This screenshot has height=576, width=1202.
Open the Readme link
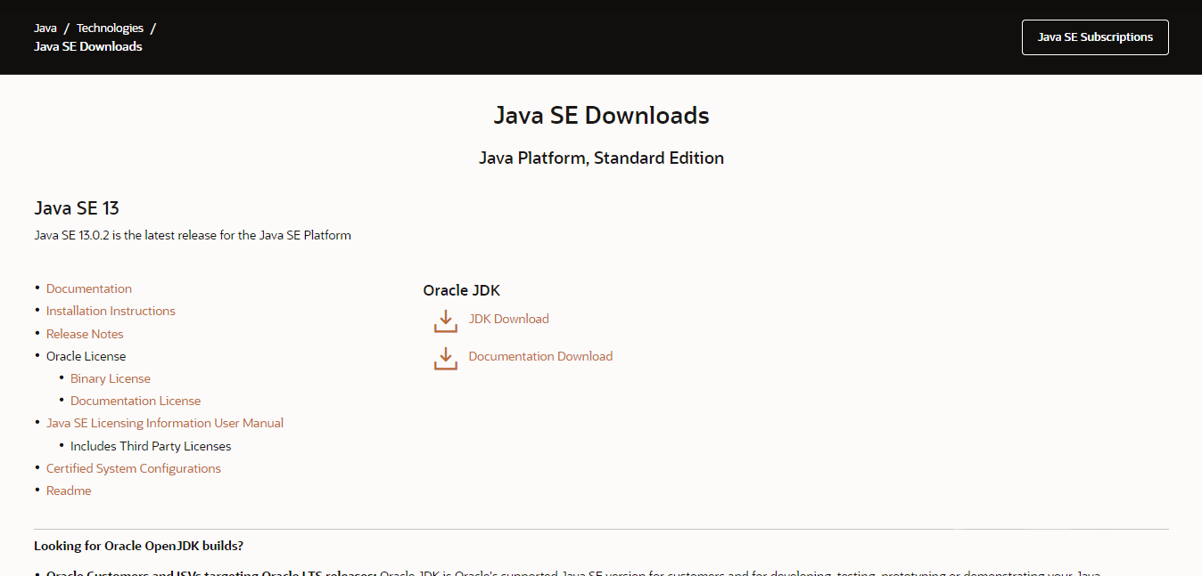tap(69, 490)
